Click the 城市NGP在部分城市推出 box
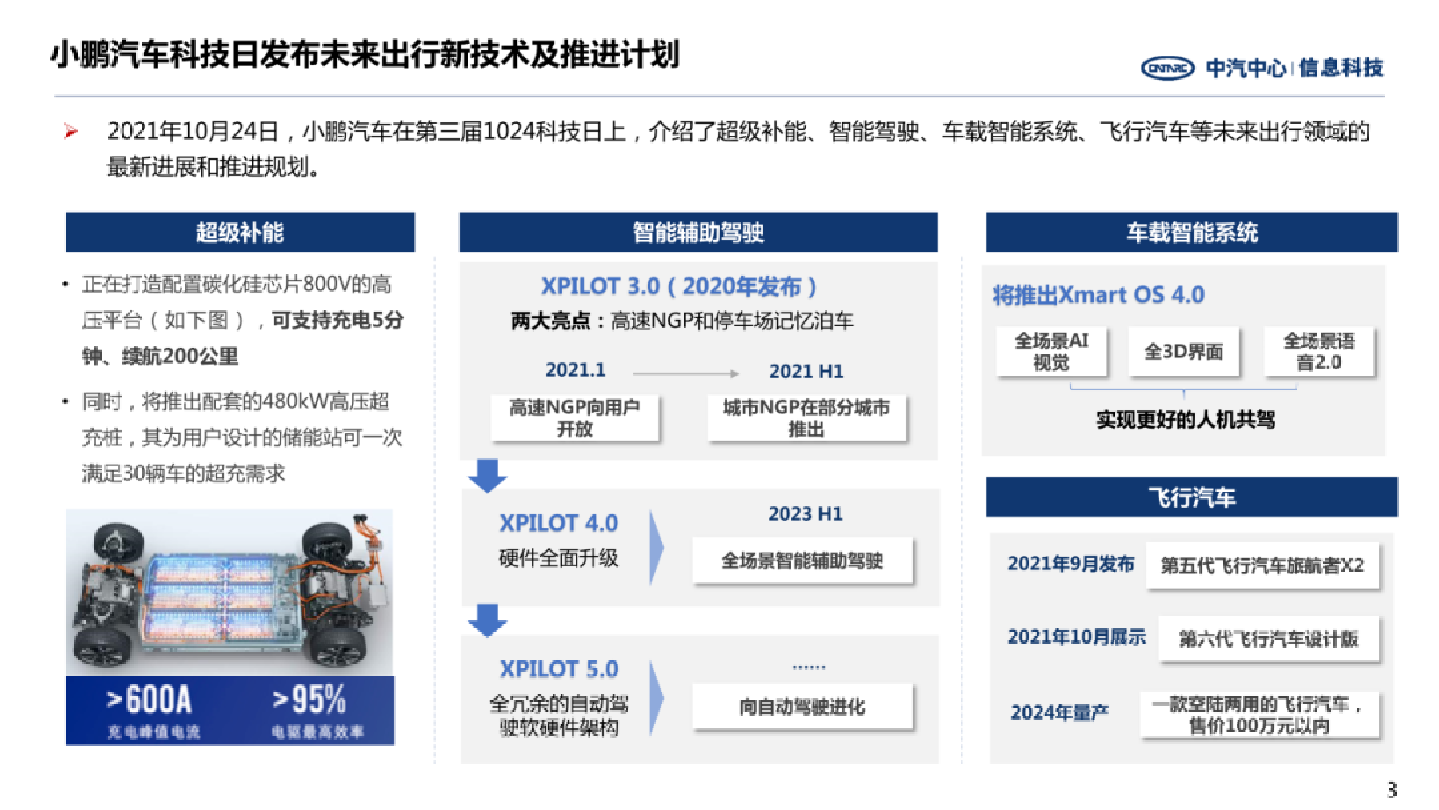 pyautogui.click(x=807, y=417)
